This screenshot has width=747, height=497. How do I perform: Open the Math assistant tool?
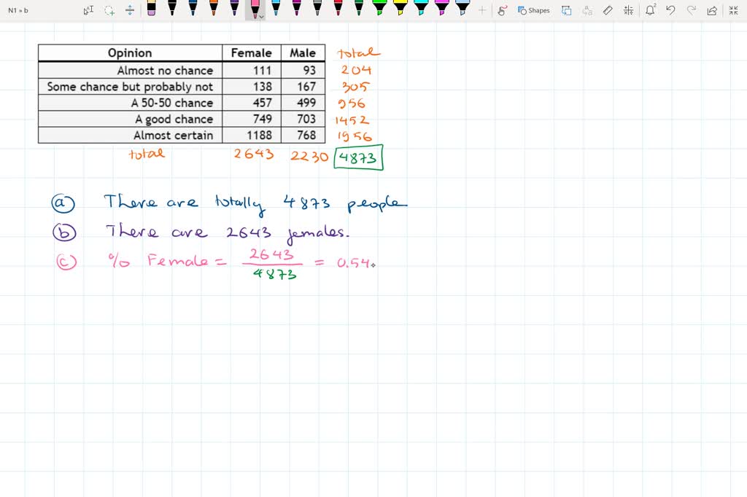pos(629,10)
